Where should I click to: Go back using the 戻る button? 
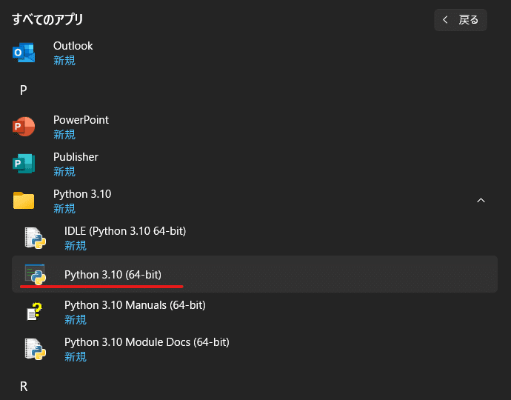(461, 20)
